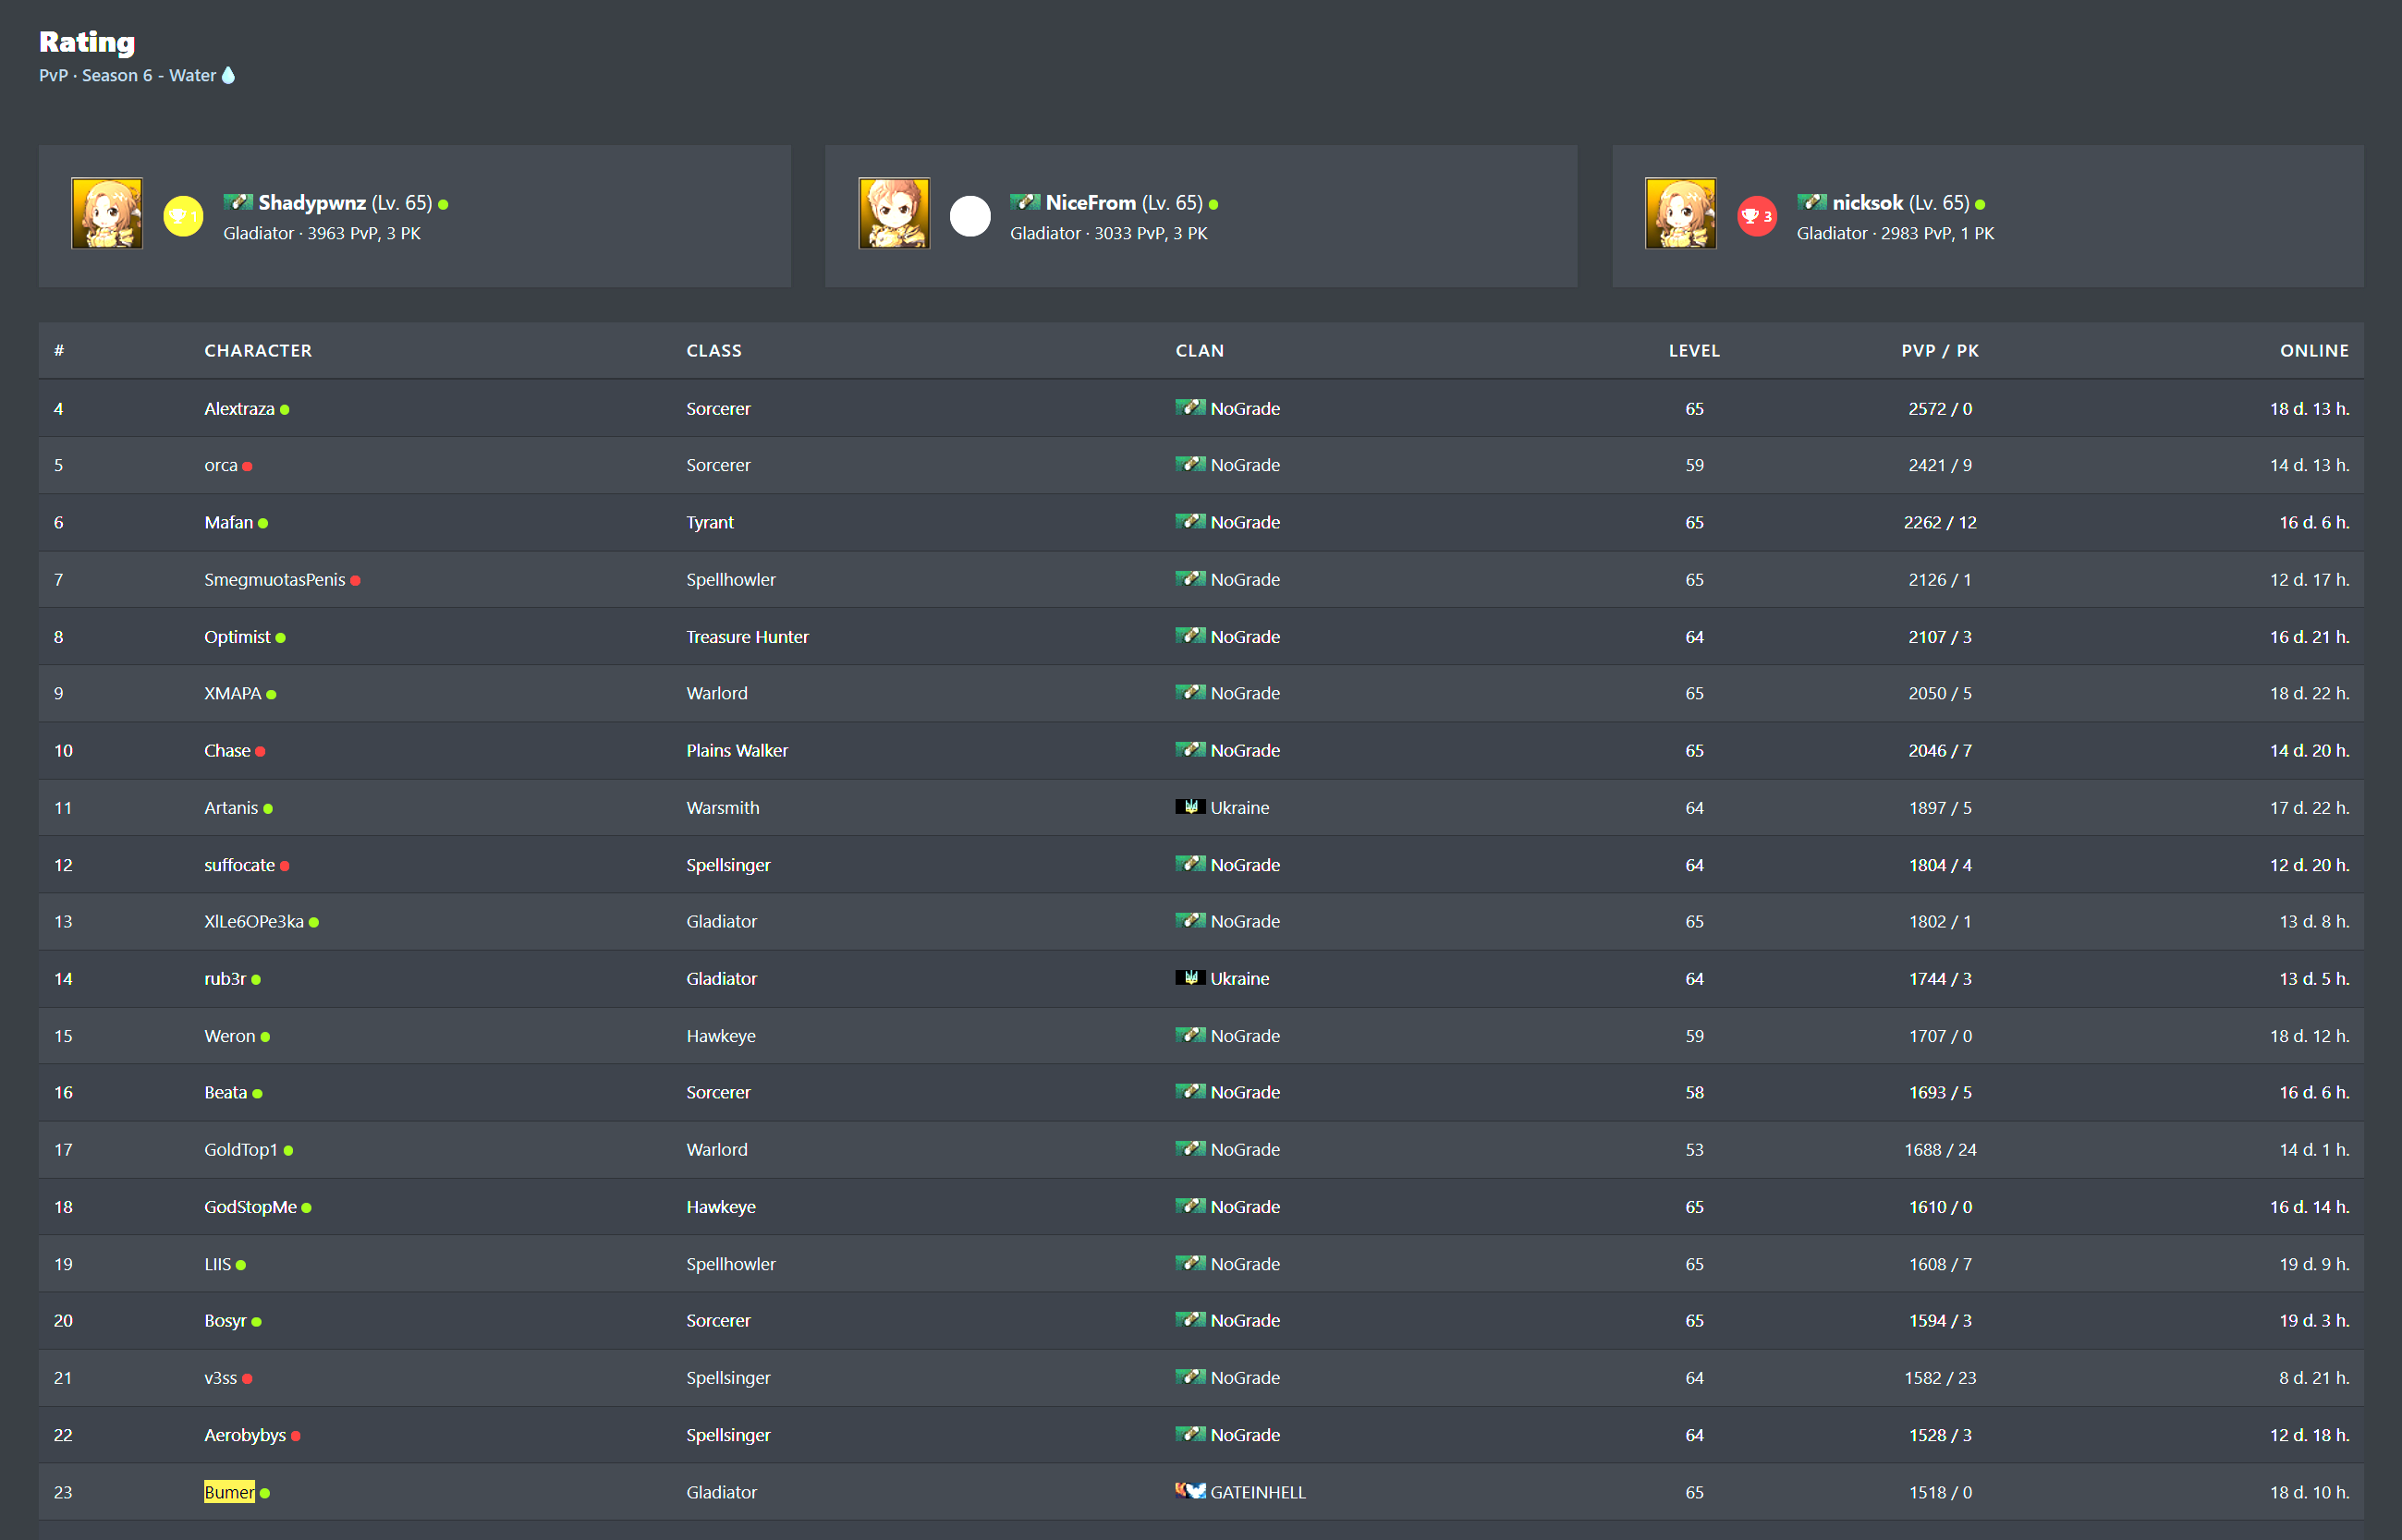This screenshot has width=2402, height=1540.
Task: Click Shadypwnz's character avatar image
Action: pos(107,213)
